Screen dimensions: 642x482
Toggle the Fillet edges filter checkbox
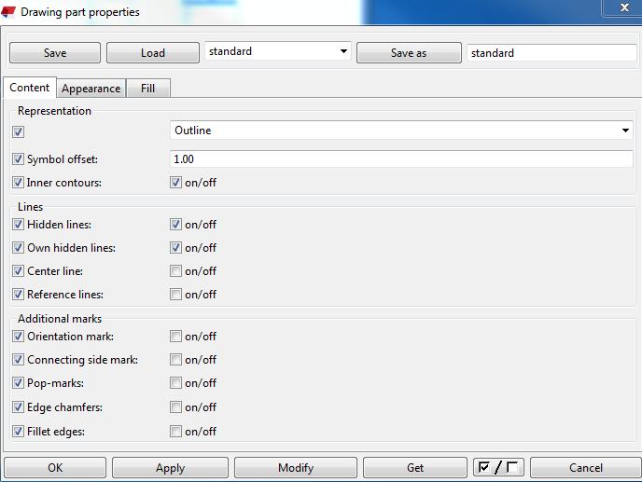coord(18,432)
